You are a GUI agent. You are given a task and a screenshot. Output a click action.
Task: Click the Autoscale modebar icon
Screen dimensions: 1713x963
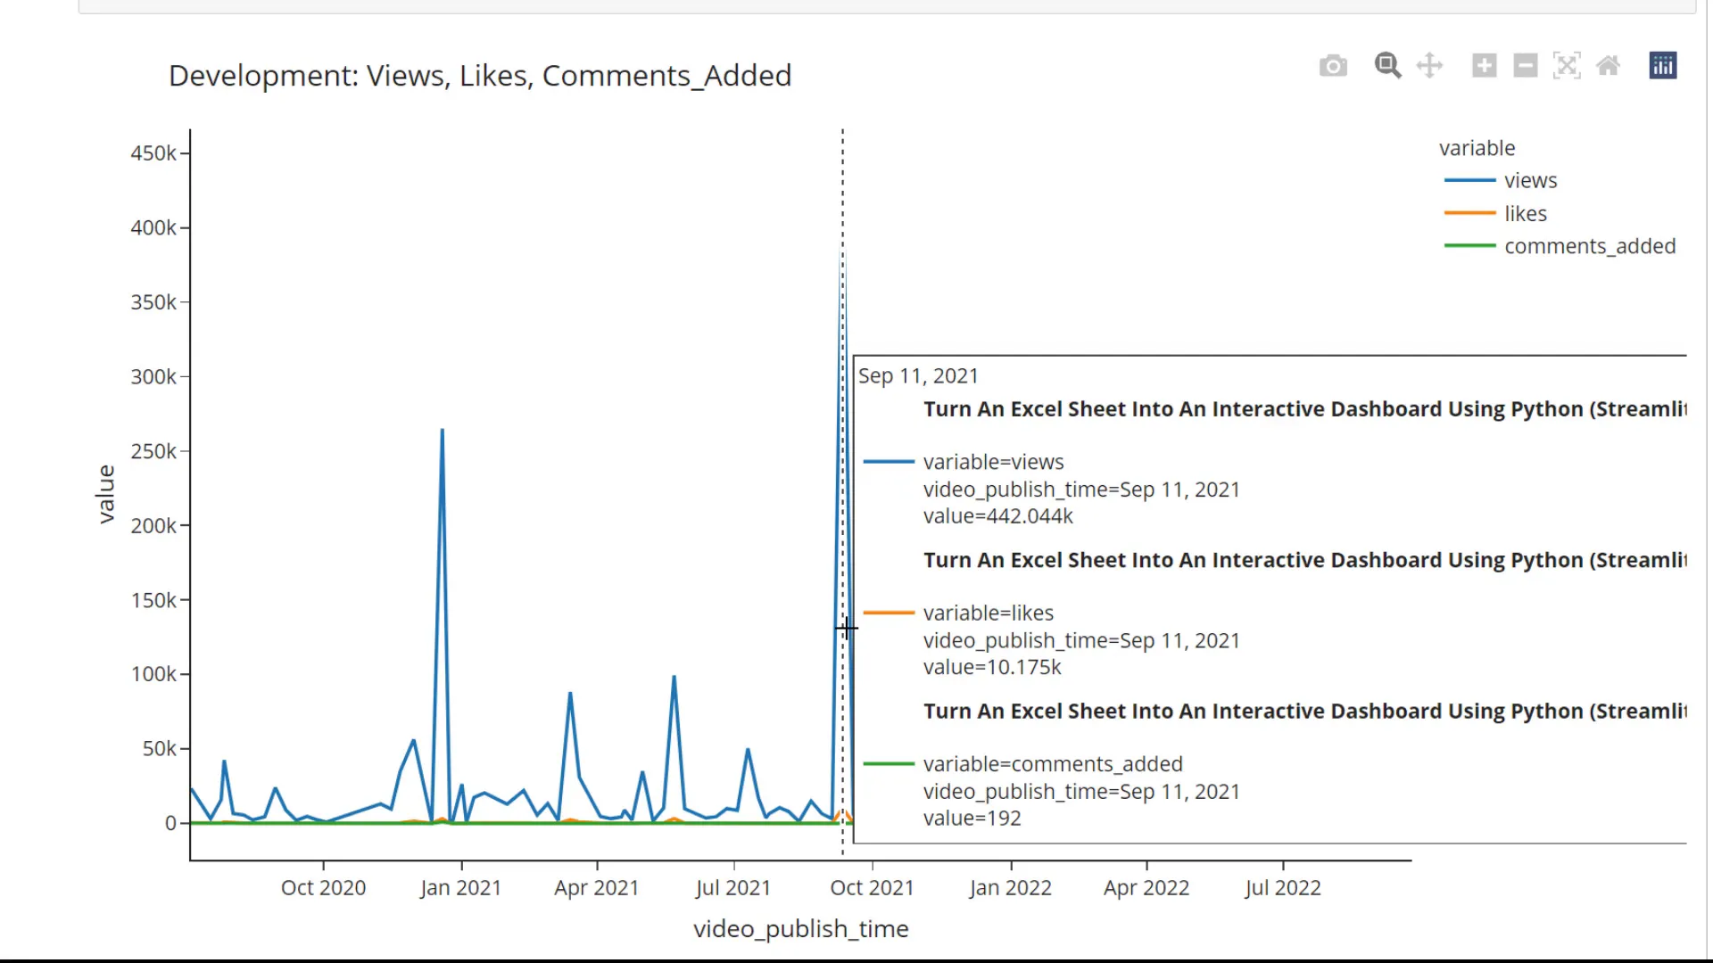click(x=1567, y=66)
